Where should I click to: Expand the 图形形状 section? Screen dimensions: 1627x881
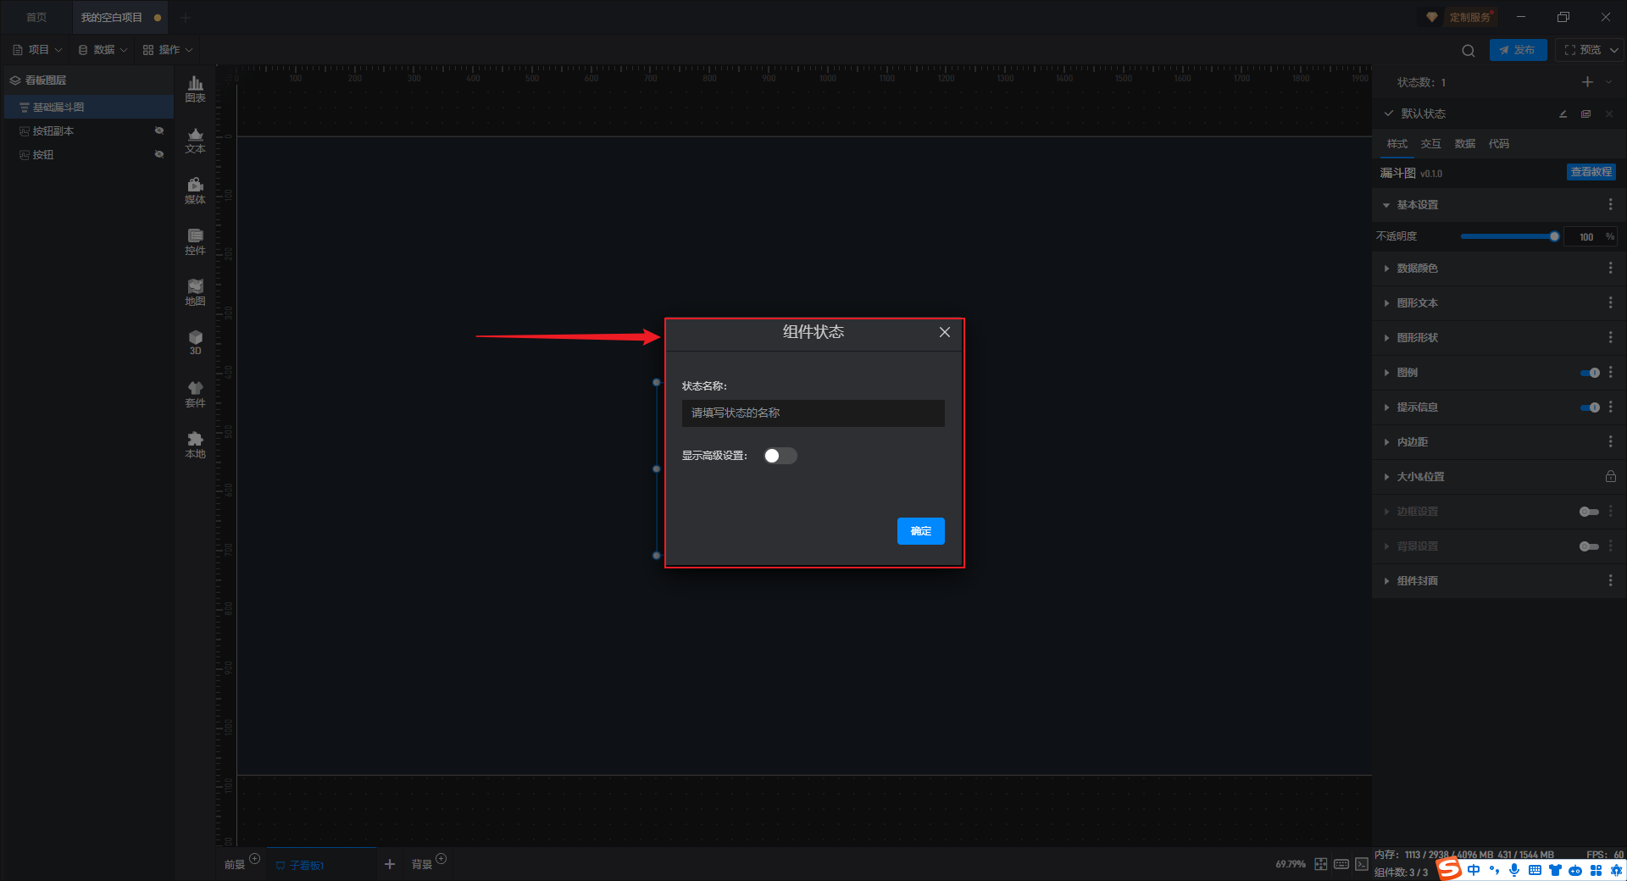click(x=1386, y=338)
